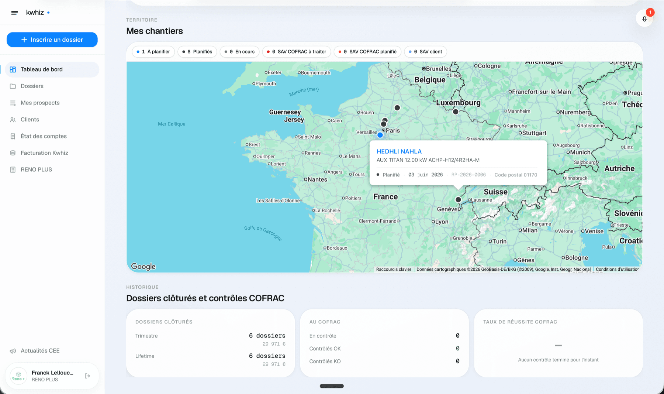Click the '03 juin 2026' date in popup
The image size is (664, 394).
tap(425, 175)
